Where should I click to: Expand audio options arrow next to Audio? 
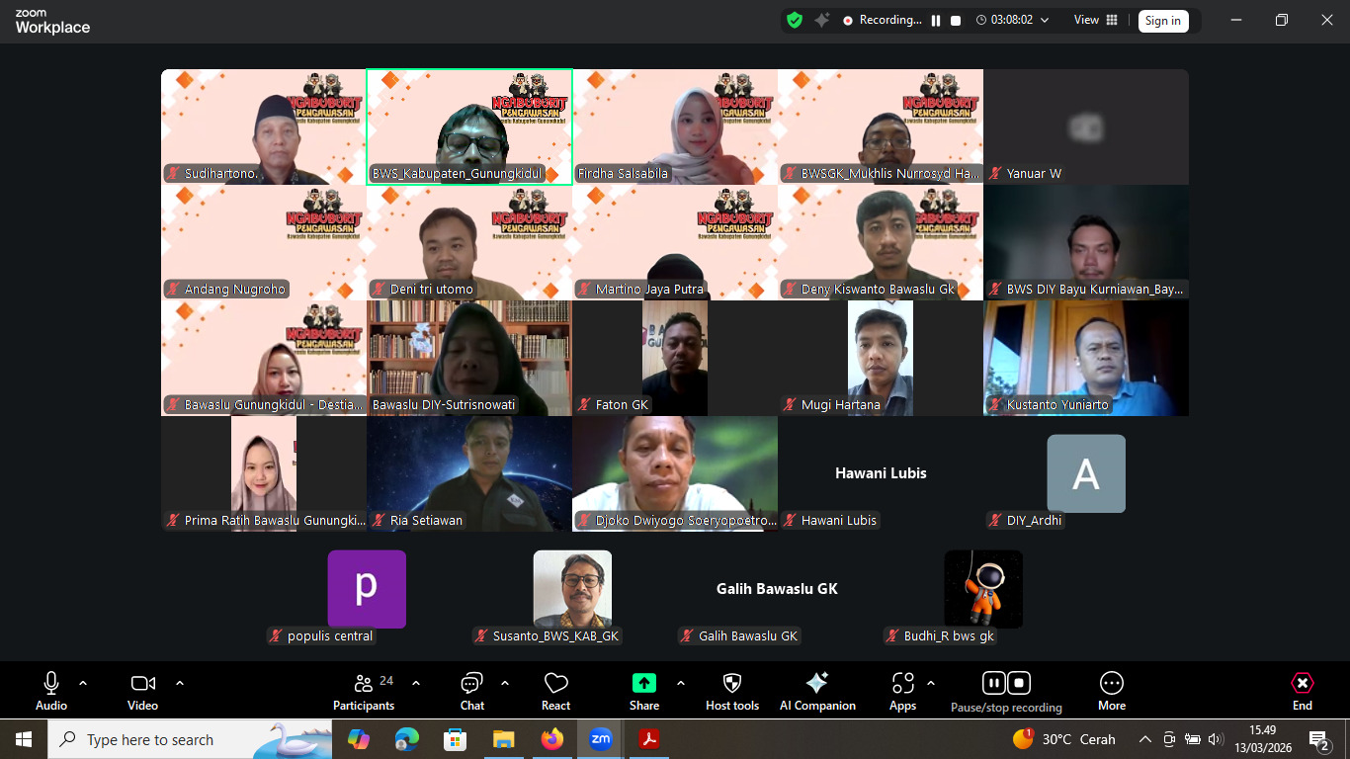(x=83, y=683)
